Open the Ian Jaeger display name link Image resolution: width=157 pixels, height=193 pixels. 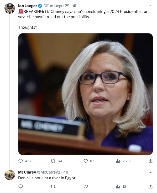[28, 6]
